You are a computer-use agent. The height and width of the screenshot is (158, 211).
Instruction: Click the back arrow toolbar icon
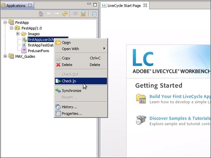click(x=49, y=13)
